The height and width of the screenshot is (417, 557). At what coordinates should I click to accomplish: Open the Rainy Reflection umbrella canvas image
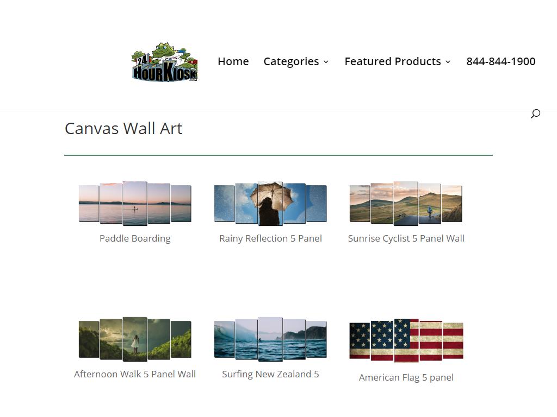click(270, 204)
